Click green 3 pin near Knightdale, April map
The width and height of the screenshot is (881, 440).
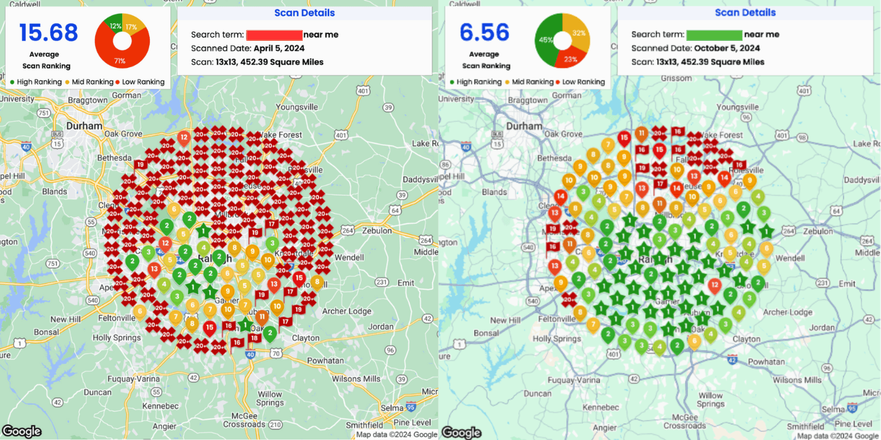point(272,244)
